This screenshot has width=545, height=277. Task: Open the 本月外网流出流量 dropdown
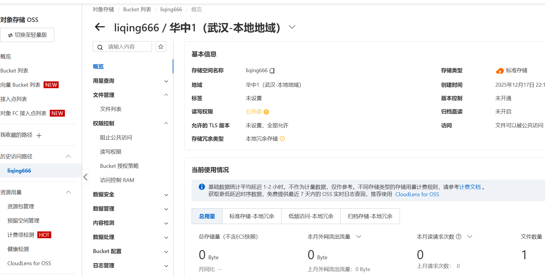pos(359,236)
